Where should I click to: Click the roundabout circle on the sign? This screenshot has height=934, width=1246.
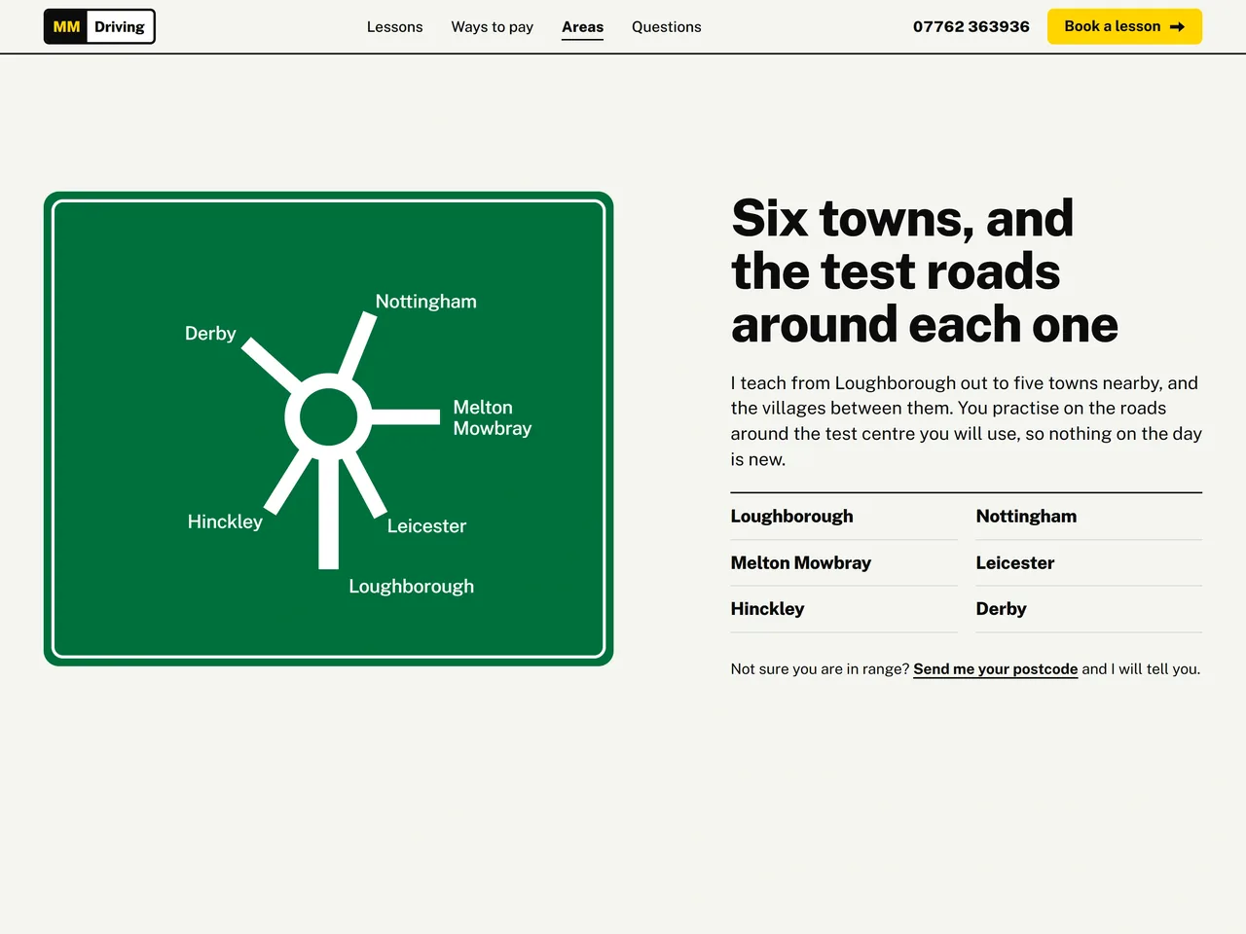[x=328, y=417]
